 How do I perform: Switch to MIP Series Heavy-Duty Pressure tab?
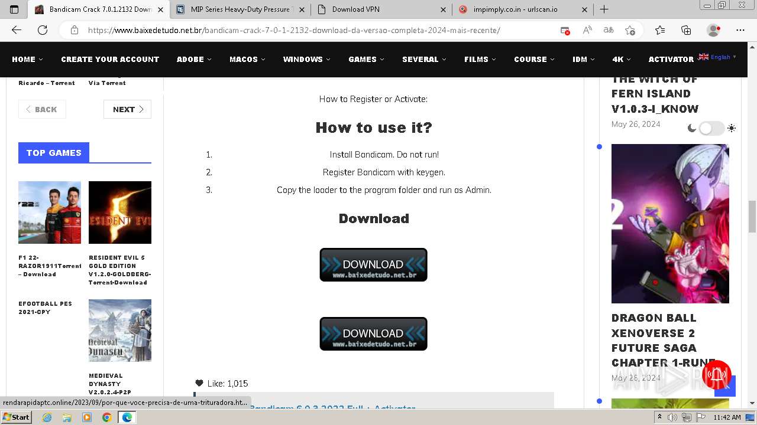point(240,9)
